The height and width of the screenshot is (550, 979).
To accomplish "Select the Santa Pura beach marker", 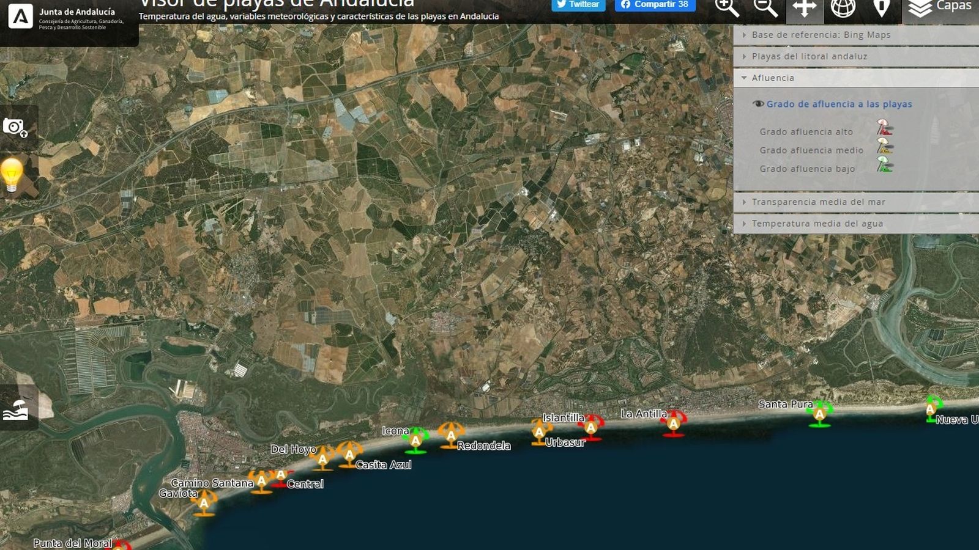I will pos(819,414).
